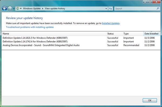Click the OK button
The height and width of the screenshot is (107, 162).
click(150, 100)
